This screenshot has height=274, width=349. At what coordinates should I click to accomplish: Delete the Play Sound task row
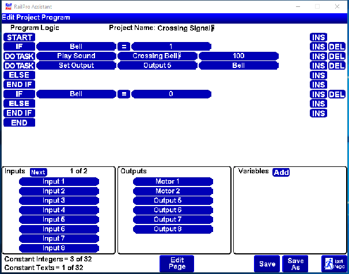click(x=336, y=56)
